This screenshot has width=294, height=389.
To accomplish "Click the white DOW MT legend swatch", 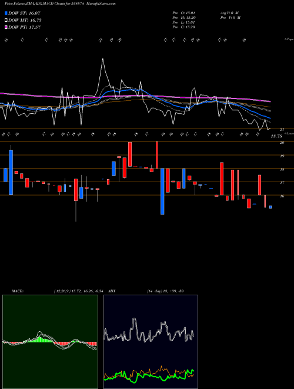I will 6,20.
